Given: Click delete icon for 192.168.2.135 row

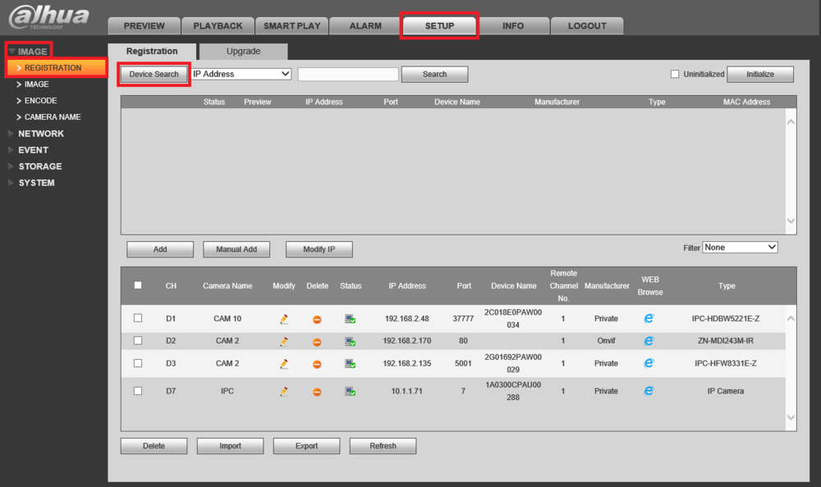Looking at the screenshot, I should click(317, 364).
